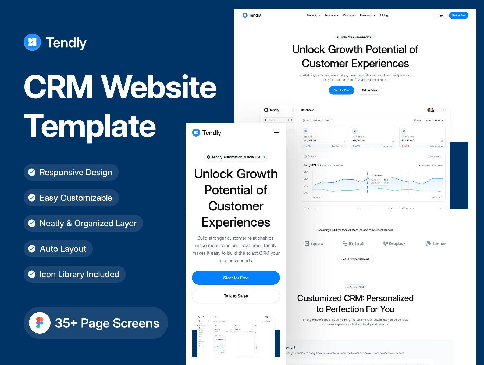The image size is (484, 365).
Task: Click Start for Free below the desktop hero text
Action: coord(341,90)
